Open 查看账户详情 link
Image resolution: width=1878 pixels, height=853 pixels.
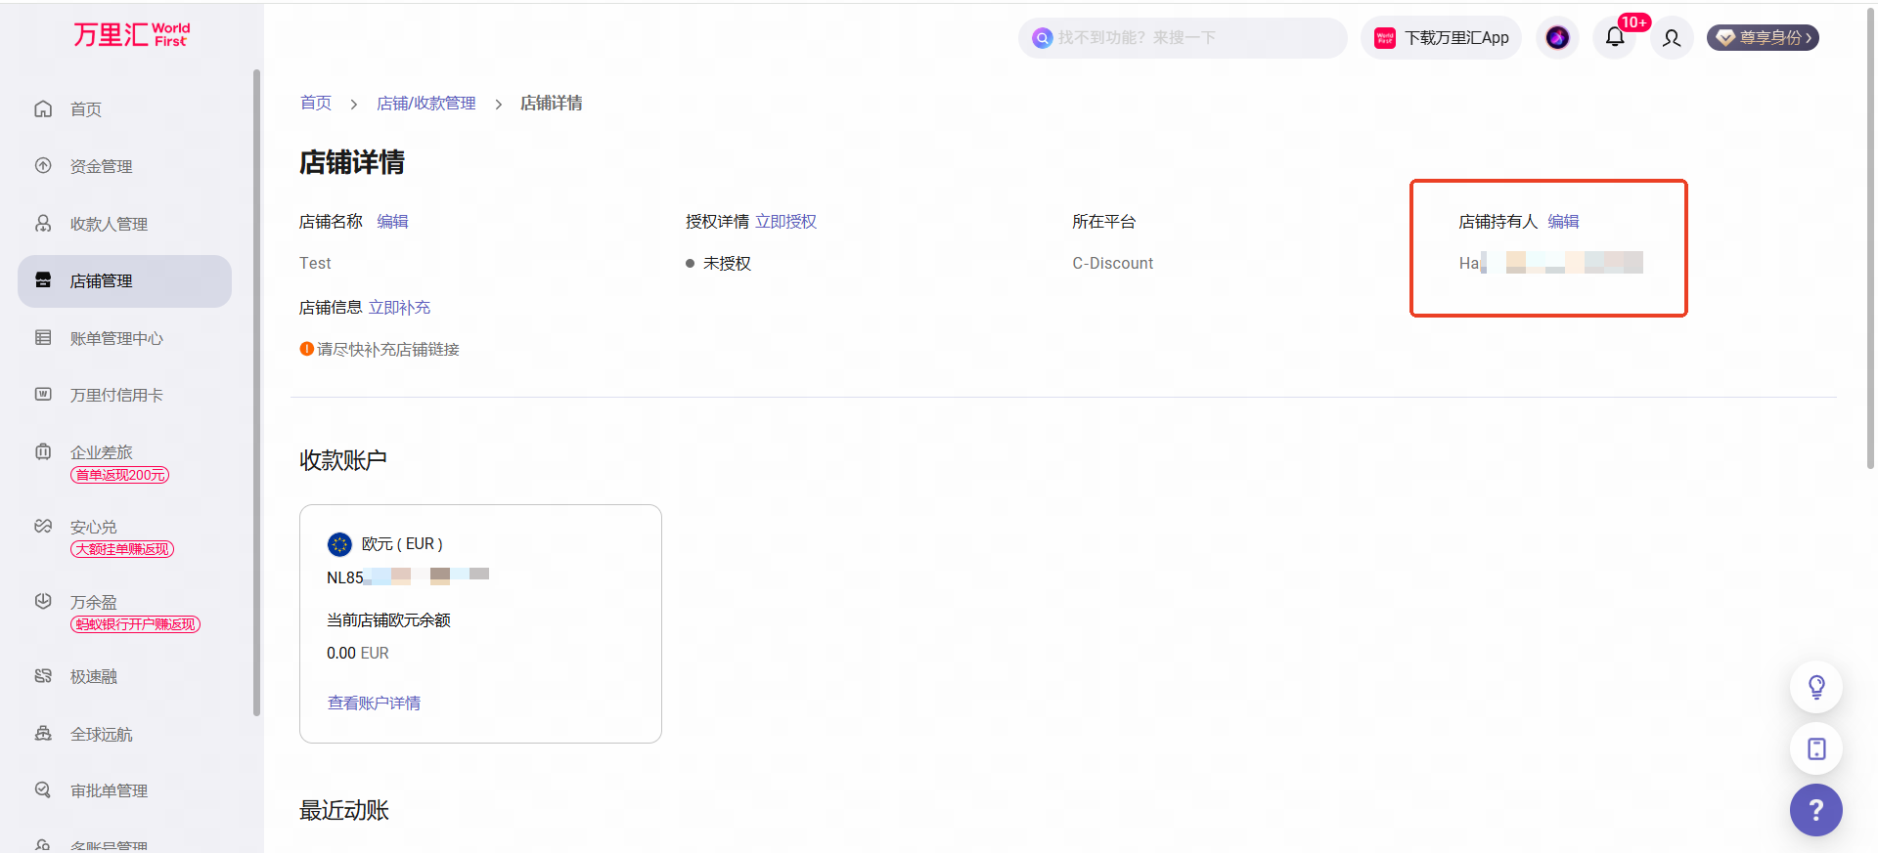coord(374,704)
